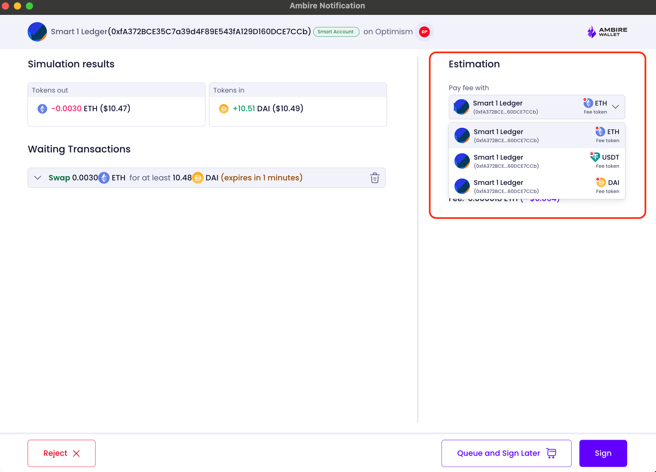This screenshot has width=656, height=472.
Task: Click the Smart Account badge
Action: 336,32
